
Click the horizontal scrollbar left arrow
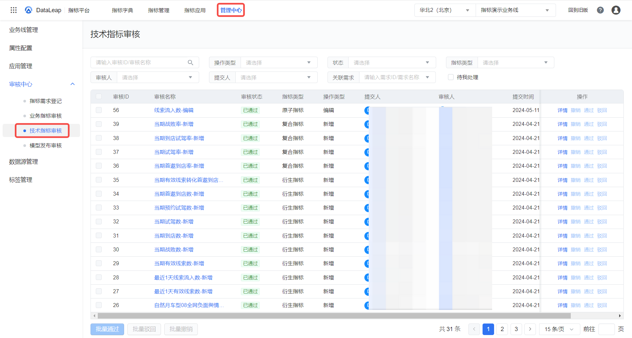[94, 316]
